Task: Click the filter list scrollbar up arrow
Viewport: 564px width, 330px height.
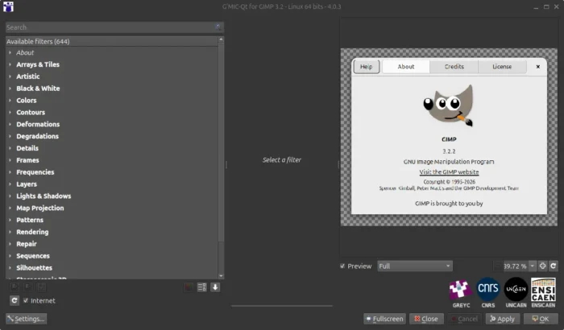Action: coord(221,39)
